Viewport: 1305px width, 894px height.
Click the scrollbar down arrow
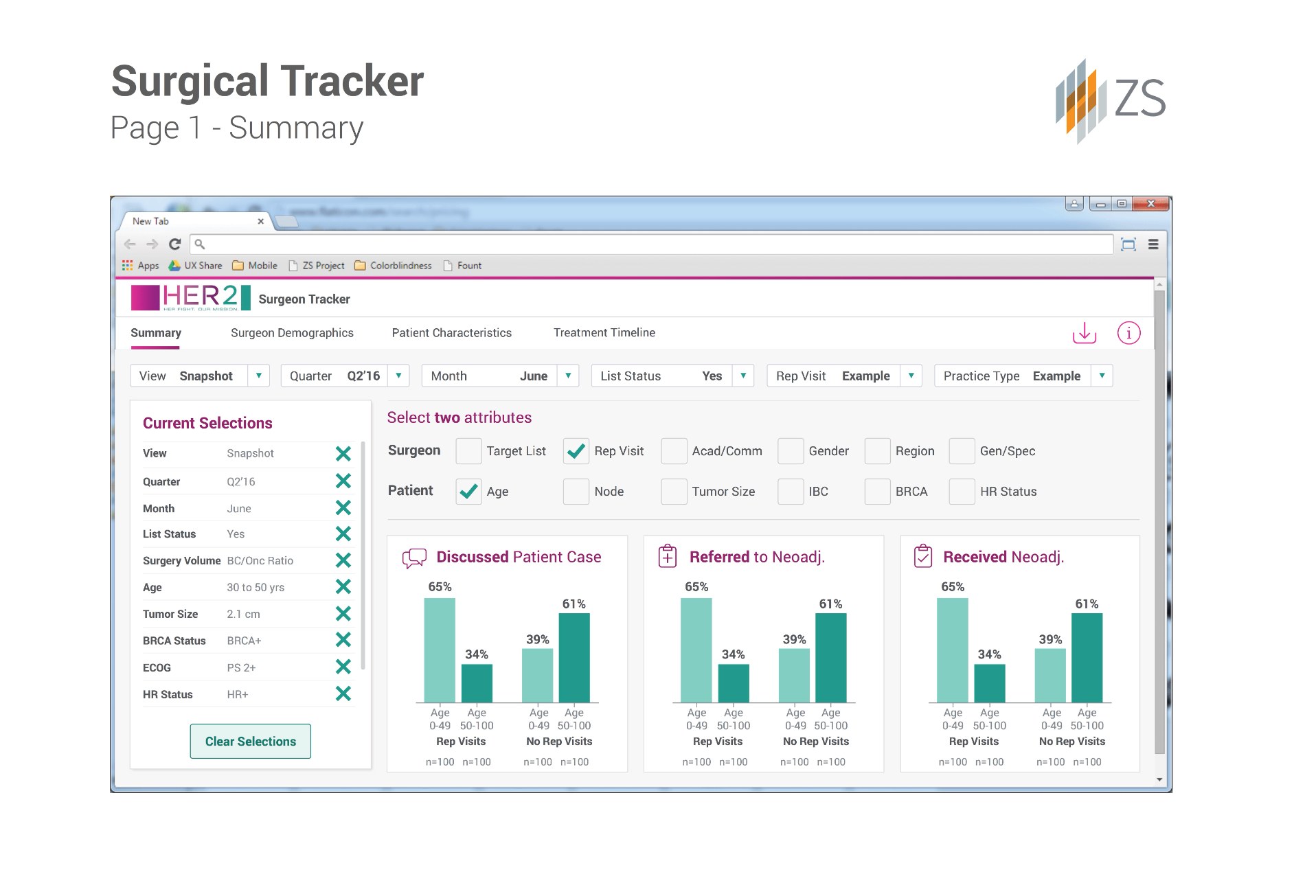point(1159,779)
